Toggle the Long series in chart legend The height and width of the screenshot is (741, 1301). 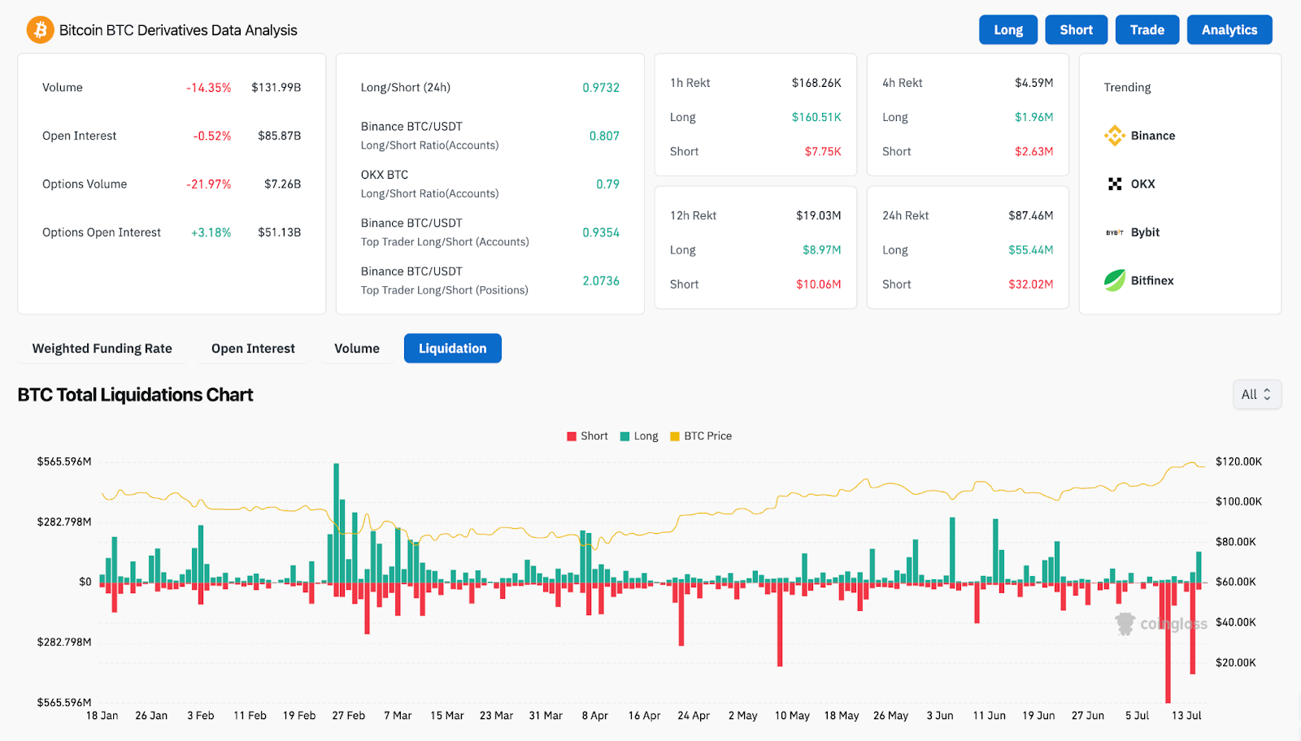(639, 436)
